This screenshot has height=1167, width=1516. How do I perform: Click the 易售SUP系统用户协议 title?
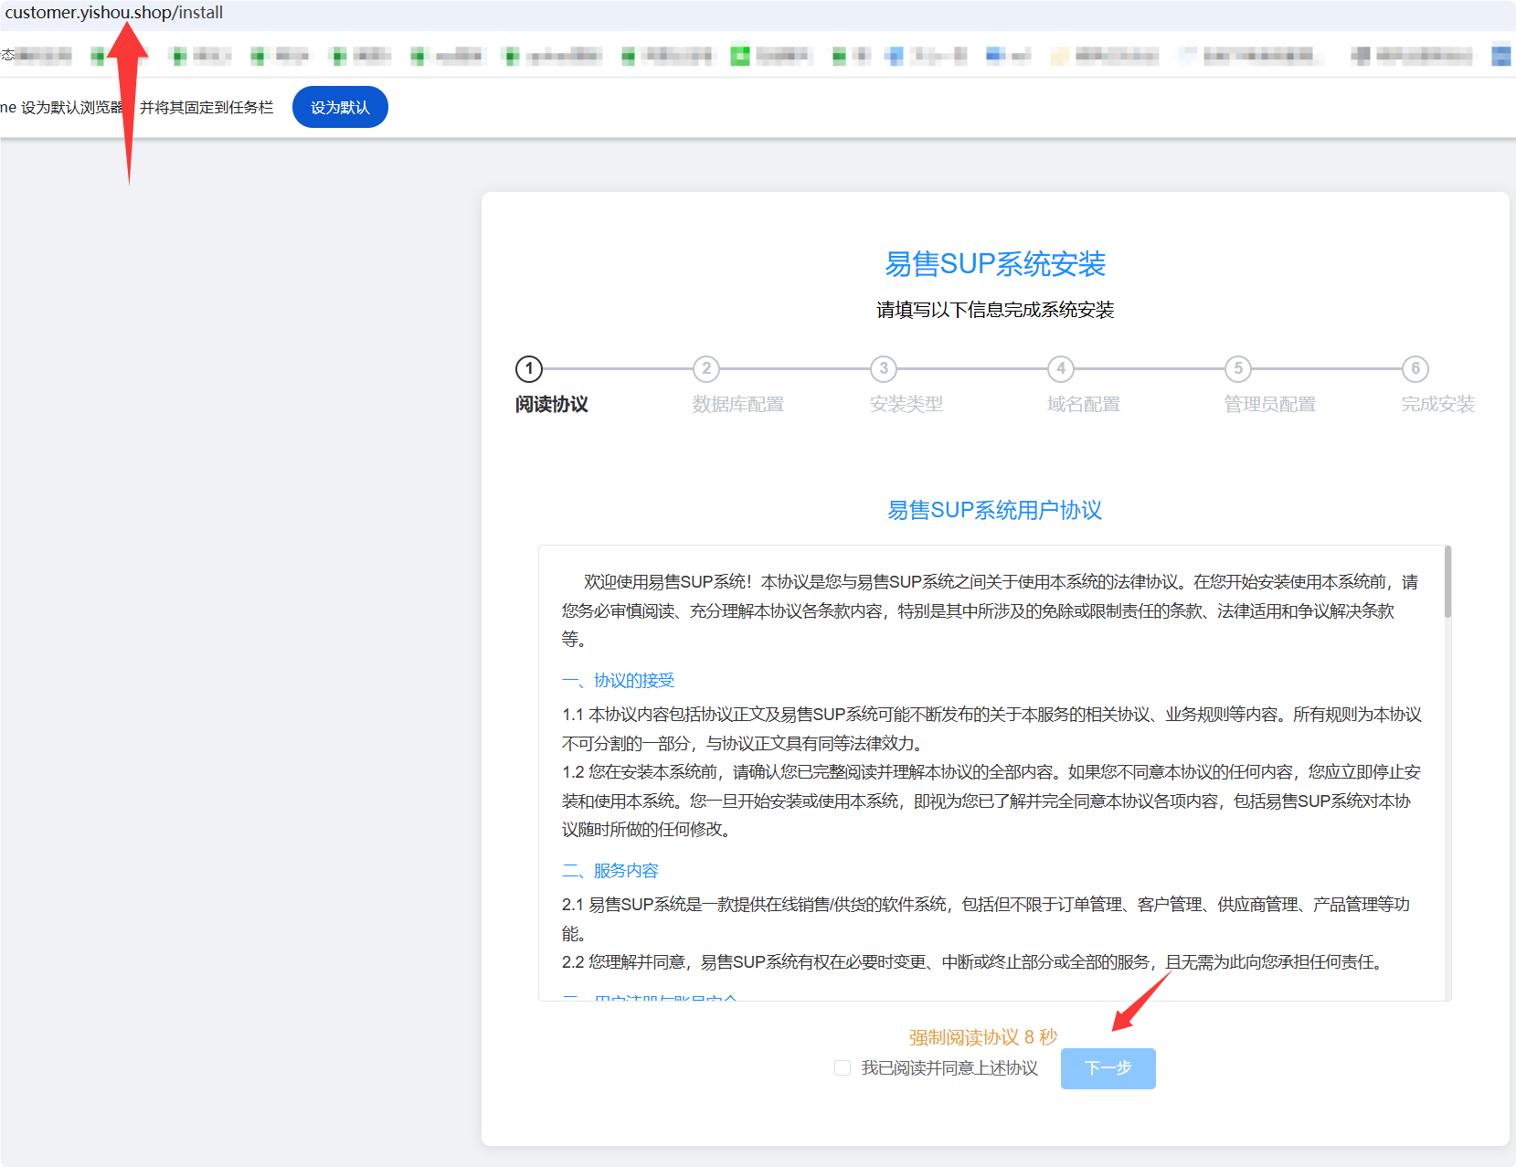click(997, 510)
